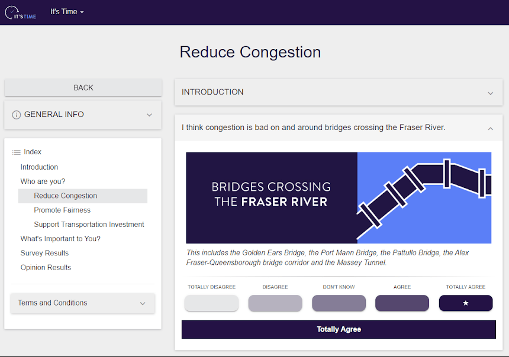Expand the Terms and Conditions chevron
This screenshot has height=357, width=509.
pyautogui.click(x=143, y=303)
